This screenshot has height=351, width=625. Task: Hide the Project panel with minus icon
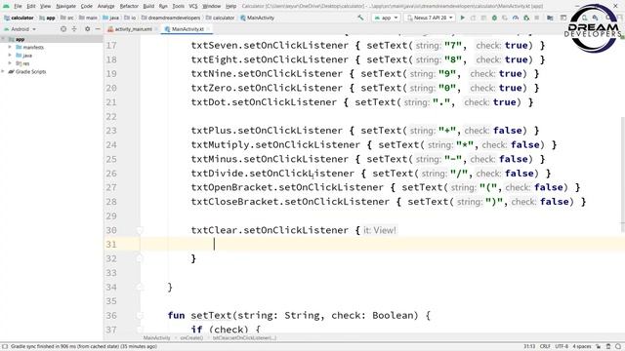tap(98, 29)
